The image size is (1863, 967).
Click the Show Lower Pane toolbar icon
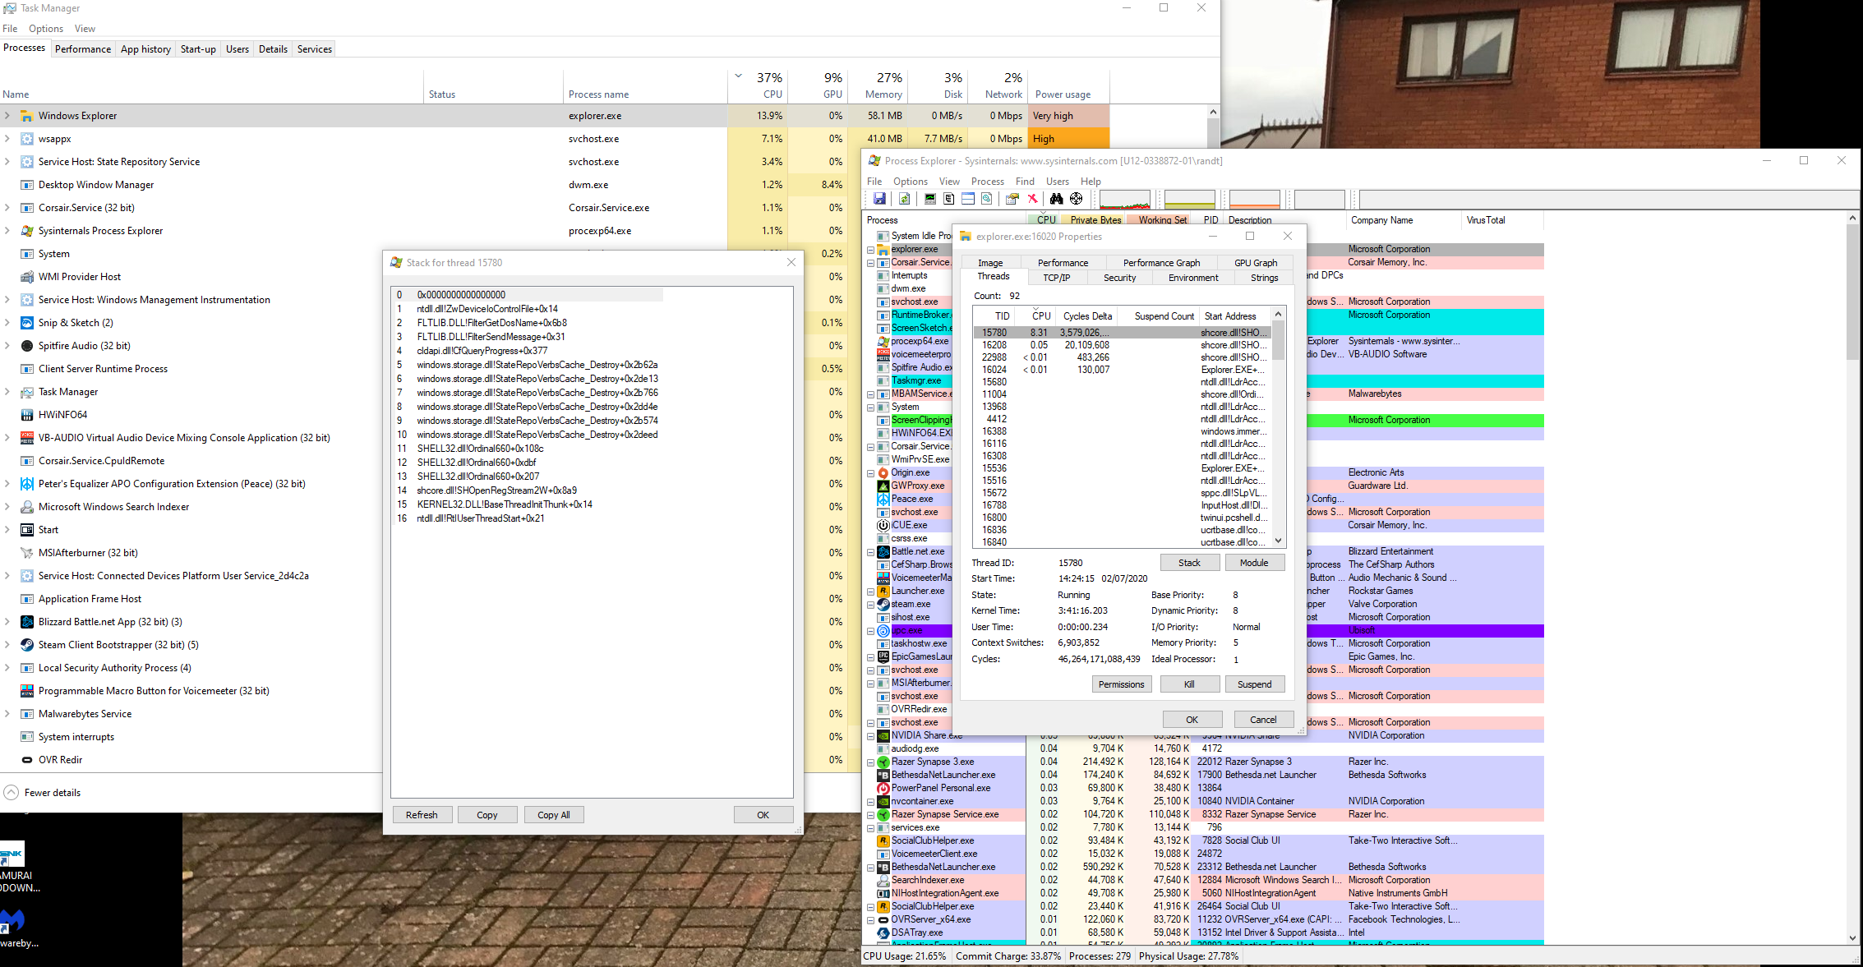click(x=968, y=199)
